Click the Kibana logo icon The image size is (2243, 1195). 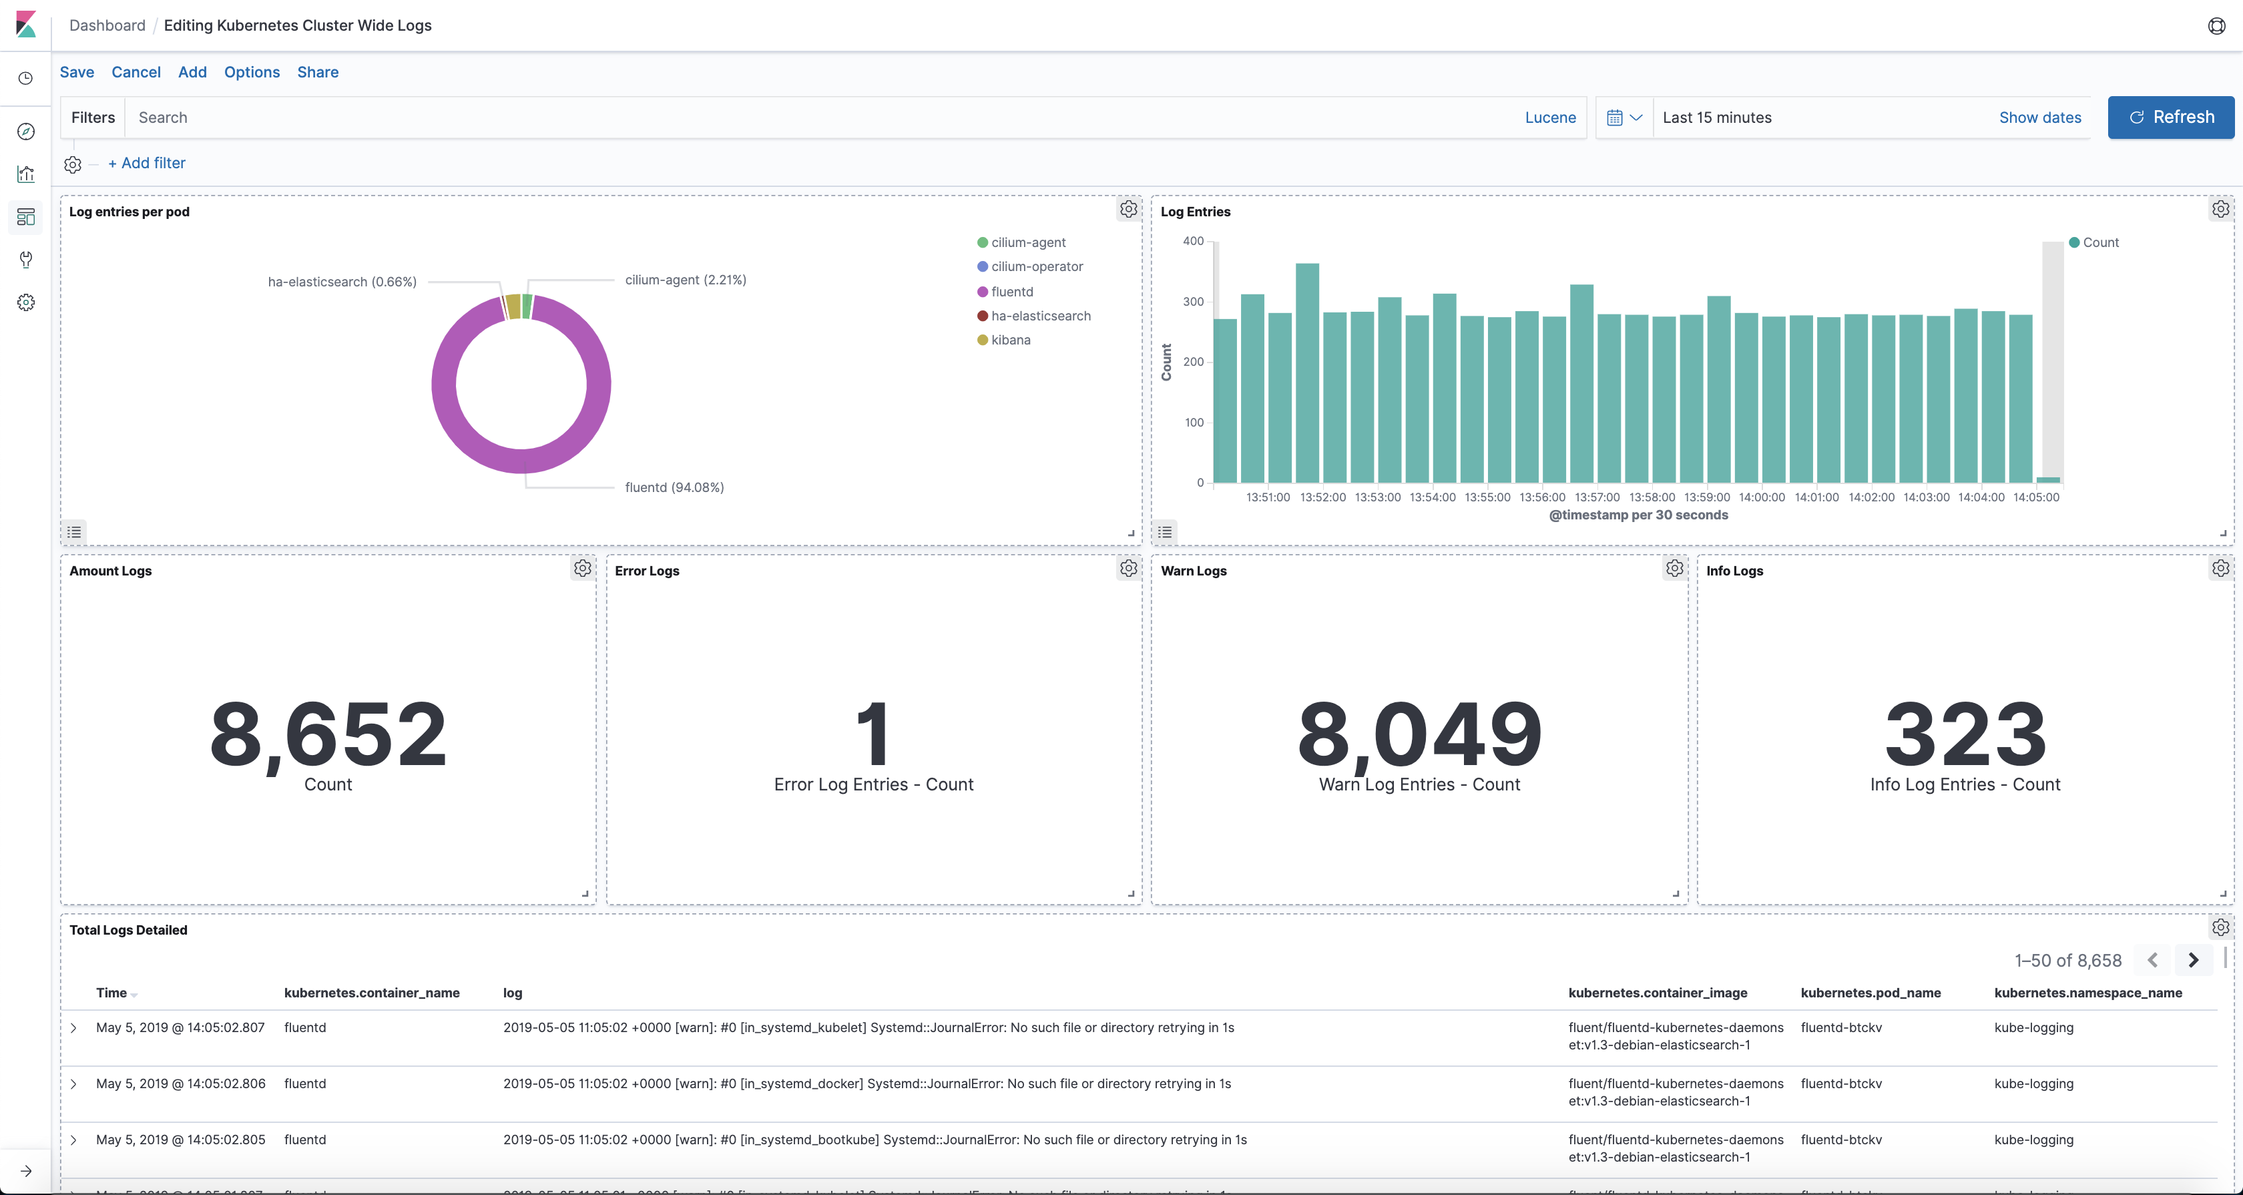[26, 25]
